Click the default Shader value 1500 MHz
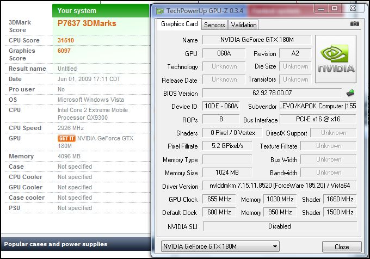This screenshot has height=259, width=370. pyautogui.click(x=340, y=212)
